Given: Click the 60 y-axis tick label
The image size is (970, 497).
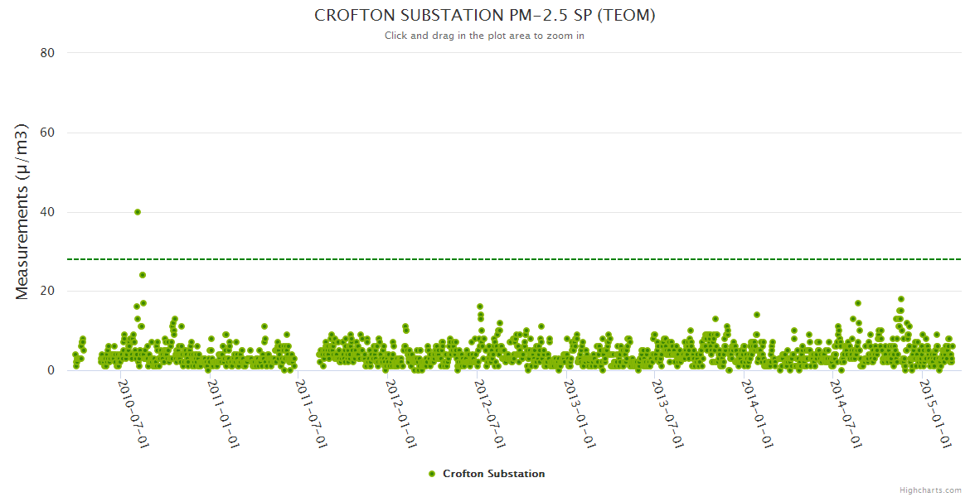Looking at the screenshot, I should click(x=47, y=133).
